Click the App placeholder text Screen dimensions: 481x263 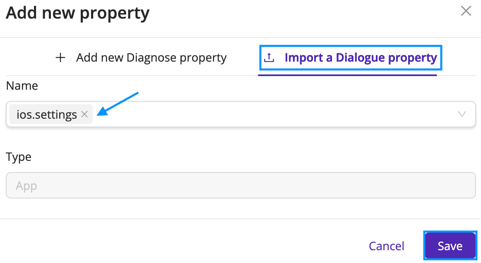point(26,186)
